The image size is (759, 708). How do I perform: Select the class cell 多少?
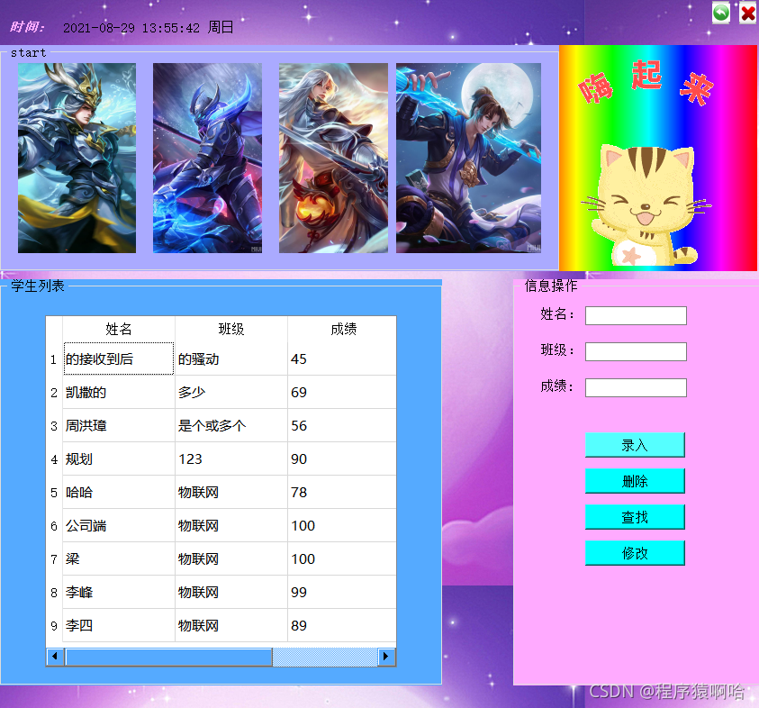coord(231,392)
